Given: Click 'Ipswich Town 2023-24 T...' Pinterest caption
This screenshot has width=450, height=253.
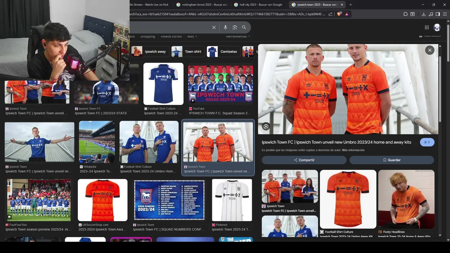Looking at the screenshot, I should [231, 229].
